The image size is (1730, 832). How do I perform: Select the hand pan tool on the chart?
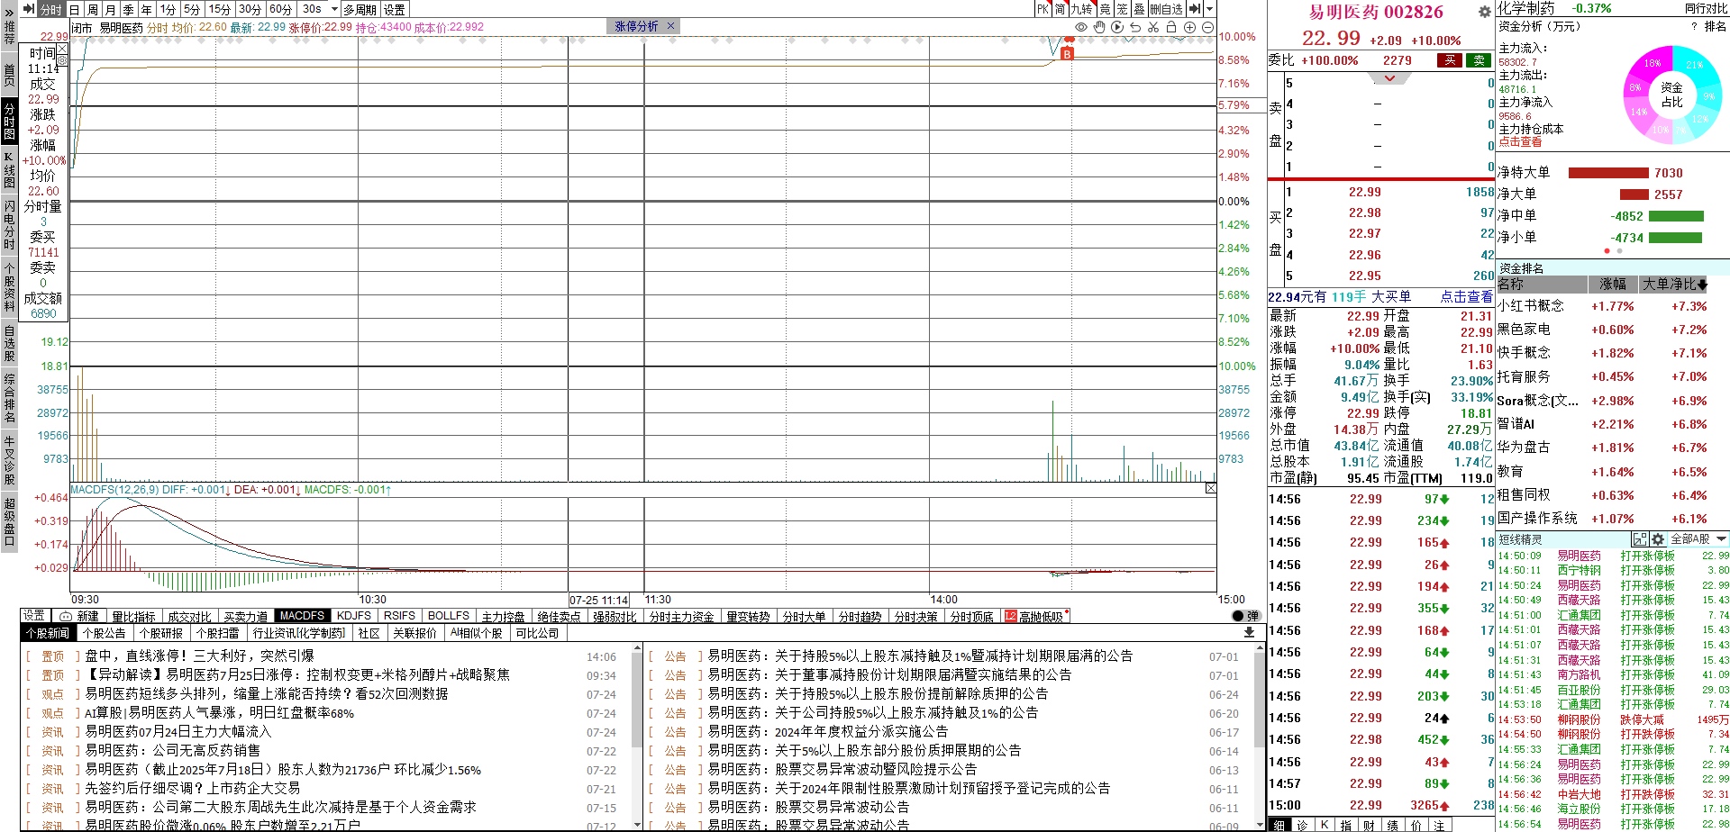tap(1099, 27)
